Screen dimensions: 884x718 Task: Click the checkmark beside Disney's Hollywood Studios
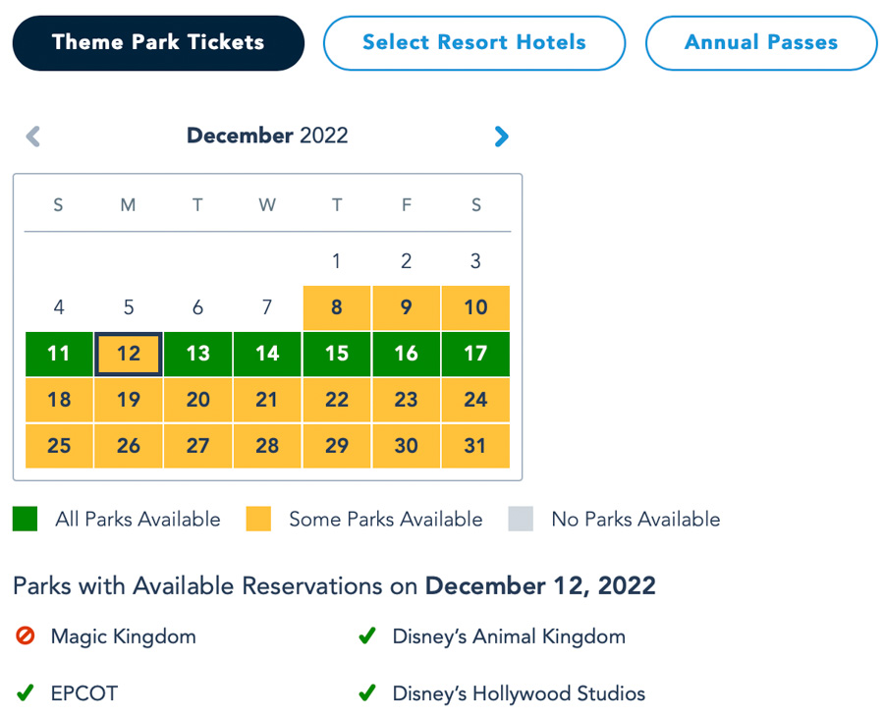[x=367, y=693]
